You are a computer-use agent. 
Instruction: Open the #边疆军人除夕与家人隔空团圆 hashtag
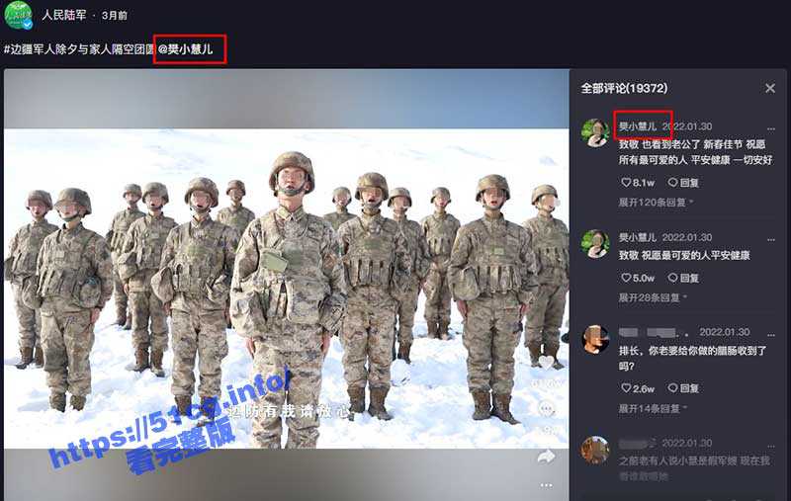pyautogui.click(x=79, y=48)
